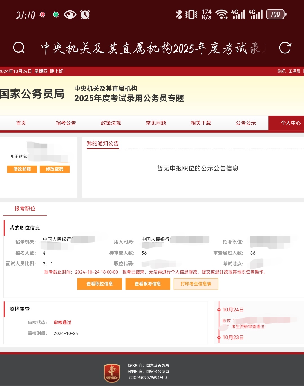Select the 个人中心 tab
This screenshot has width=304, height=386.
tap(290, 123)
